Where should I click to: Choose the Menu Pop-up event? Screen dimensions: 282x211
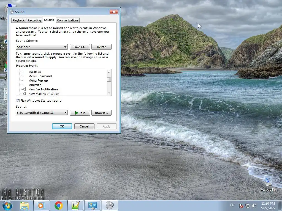coord(38,80)
